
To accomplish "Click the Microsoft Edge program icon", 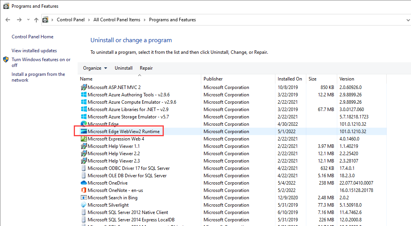I will coord(83,124).
